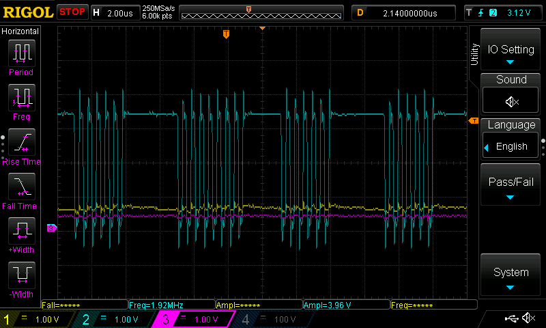Toggle channel 4 indicator
The height and width of the screenshot is (328, 546).
point(245,319)
